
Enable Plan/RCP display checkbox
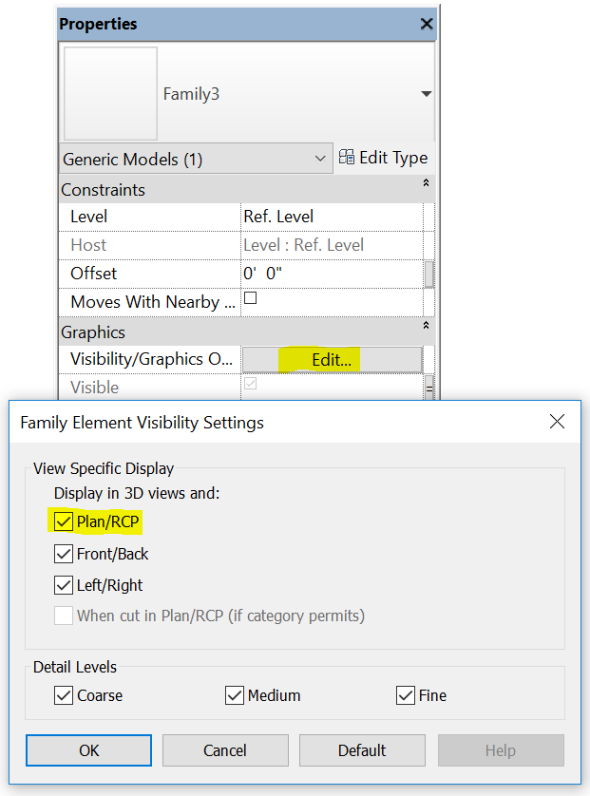click(63, 521)
